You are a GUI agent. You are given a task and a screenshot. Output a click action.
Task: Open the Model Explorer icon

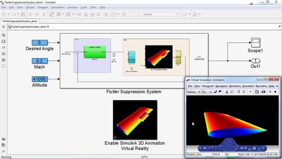tap(68, 14)
